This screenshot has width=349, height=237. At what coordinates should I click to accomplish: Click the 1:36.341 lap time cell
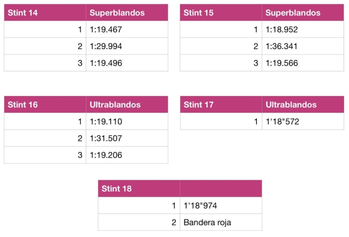303,46
